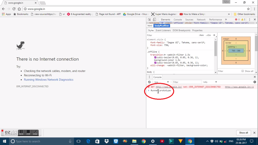Open the DevTools customize three-dot menu
The height and width of the screenshot is (145, 258).
pyautogui.click(x=250, y=20)
